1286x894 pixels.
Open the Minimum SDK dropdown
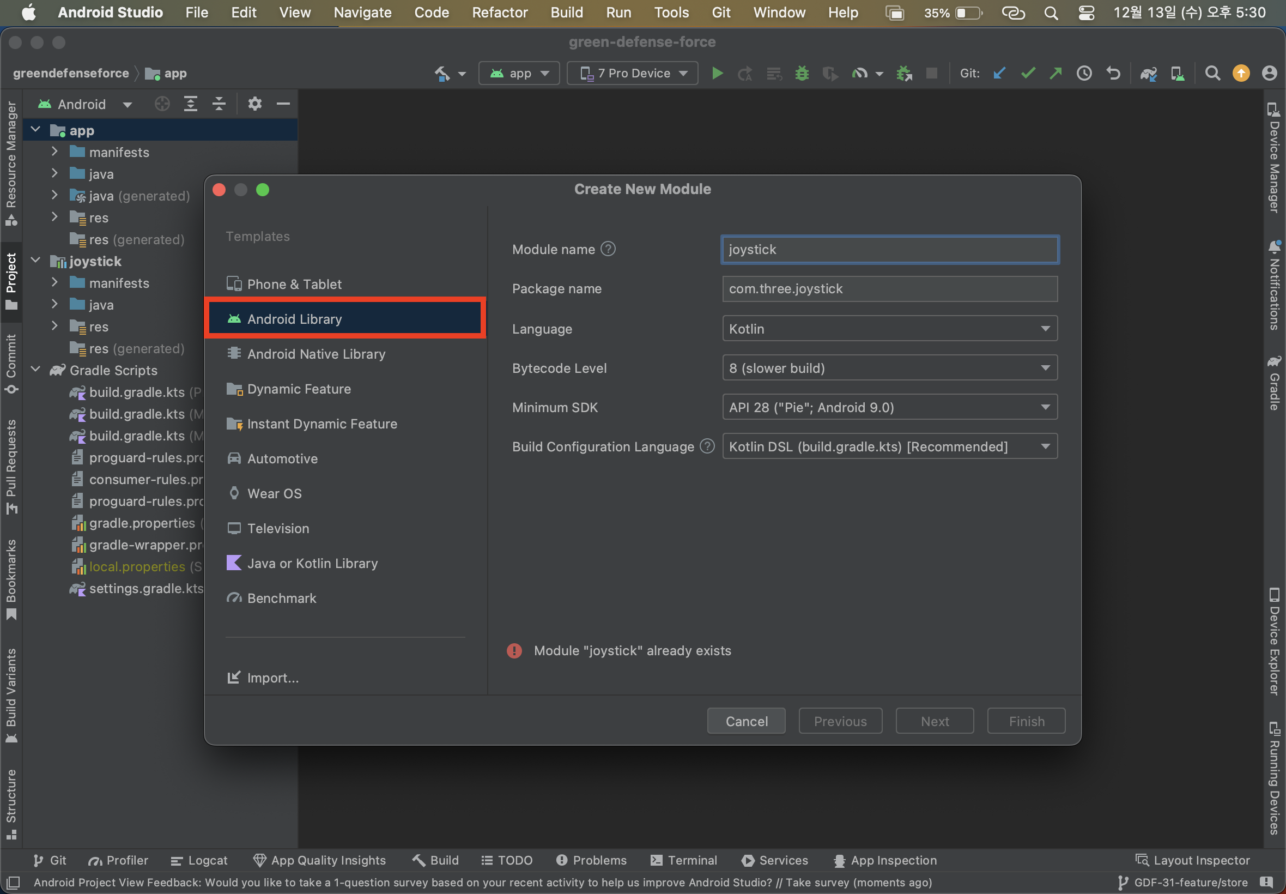(x=889, y=407)
